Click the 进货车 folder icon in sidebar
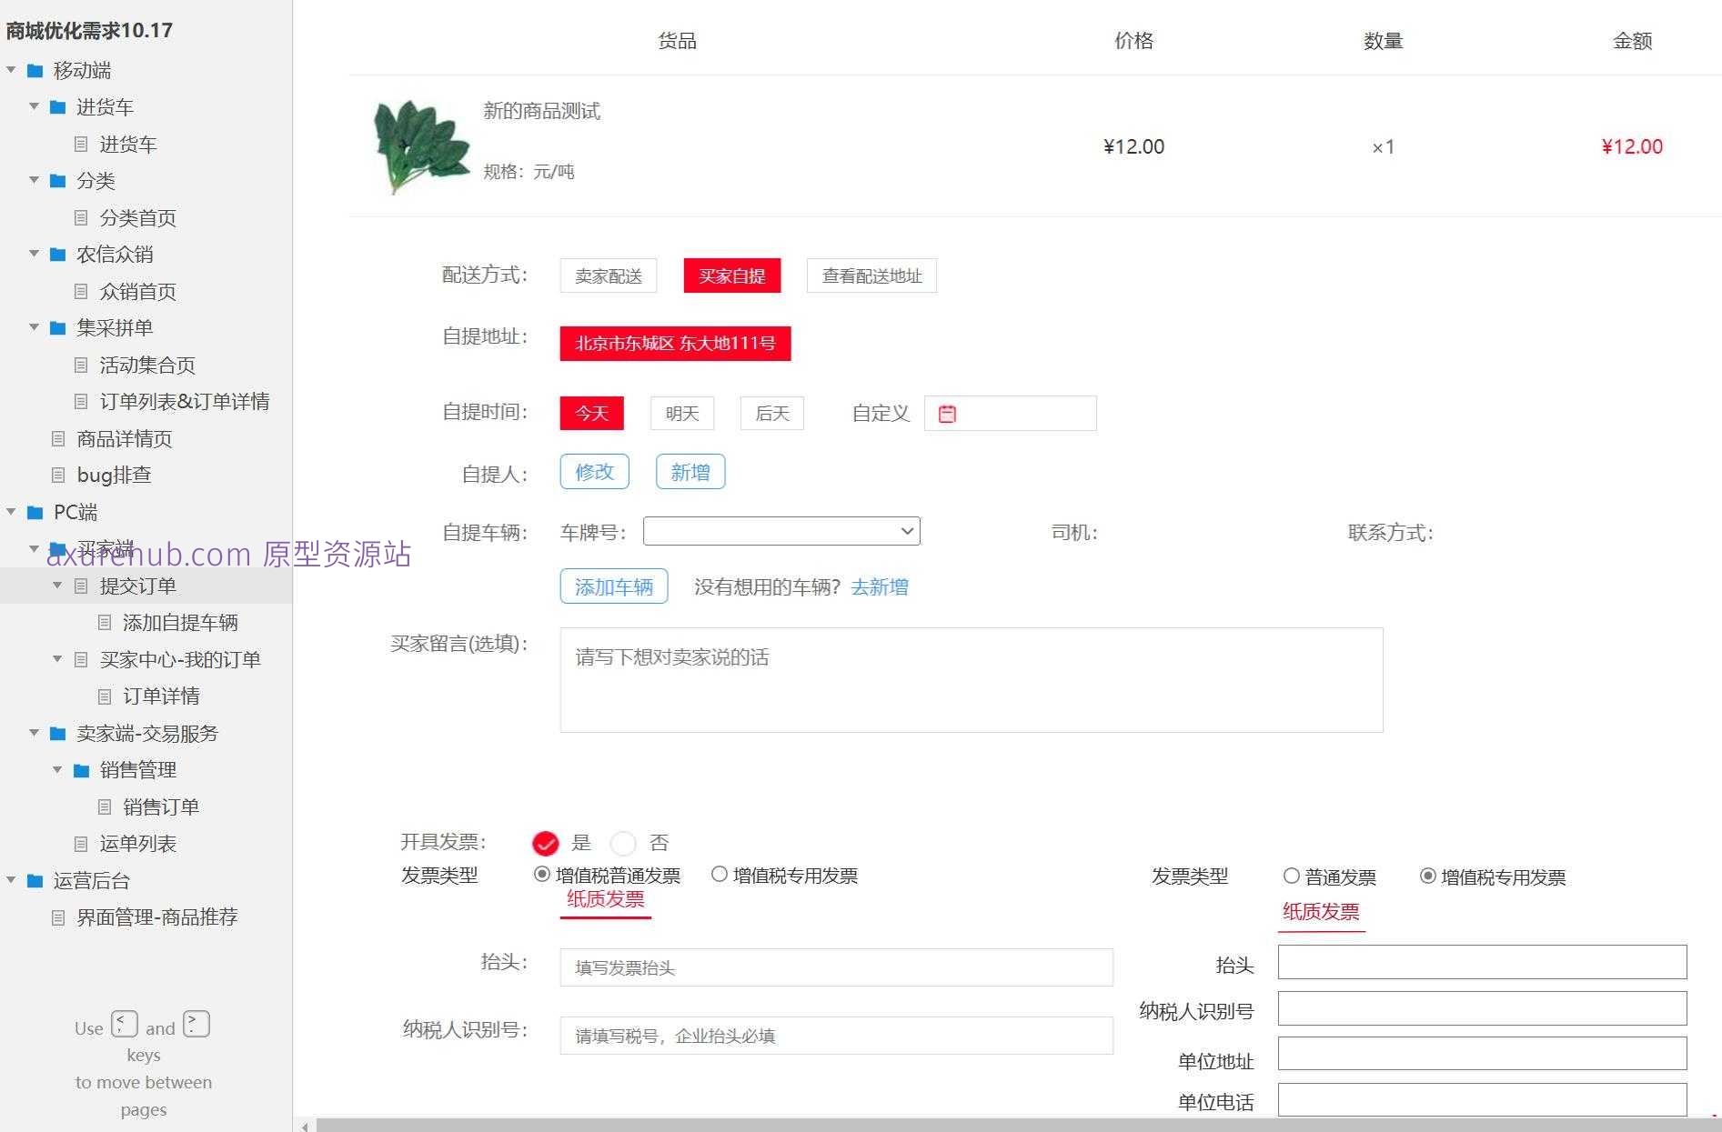1722x1132 pixels. [57, 106]
